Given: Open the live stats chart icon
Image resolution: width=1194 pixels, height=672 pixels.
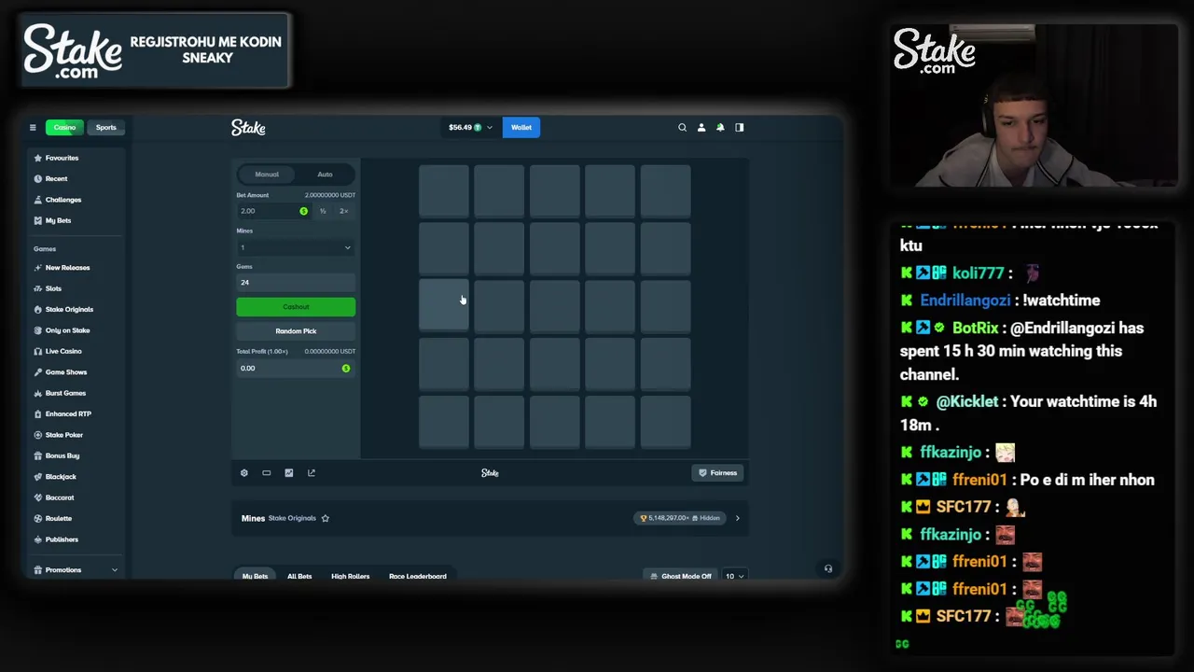Looking at the screenshot, I should click(289, 473).
